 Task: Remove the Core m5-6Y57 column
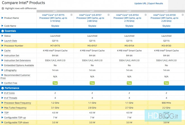pos(109,15)
